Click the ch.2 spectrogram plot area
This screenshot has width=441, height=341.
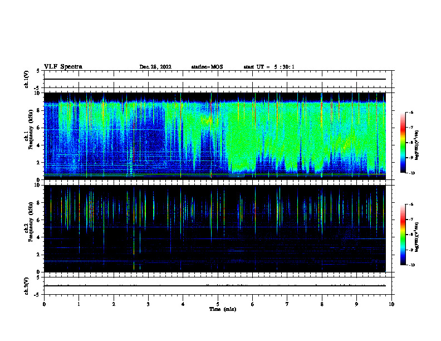point(215,228)
